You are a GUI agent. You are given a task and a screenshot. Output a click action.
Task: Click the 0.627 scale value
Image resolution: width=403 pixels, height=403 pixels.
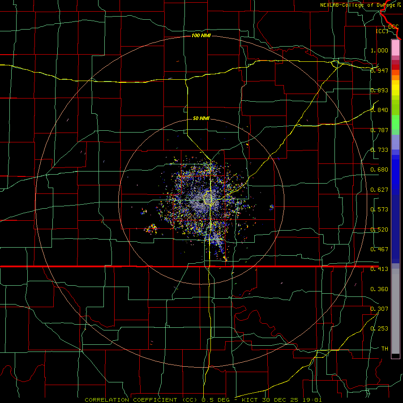click(379, 190)
